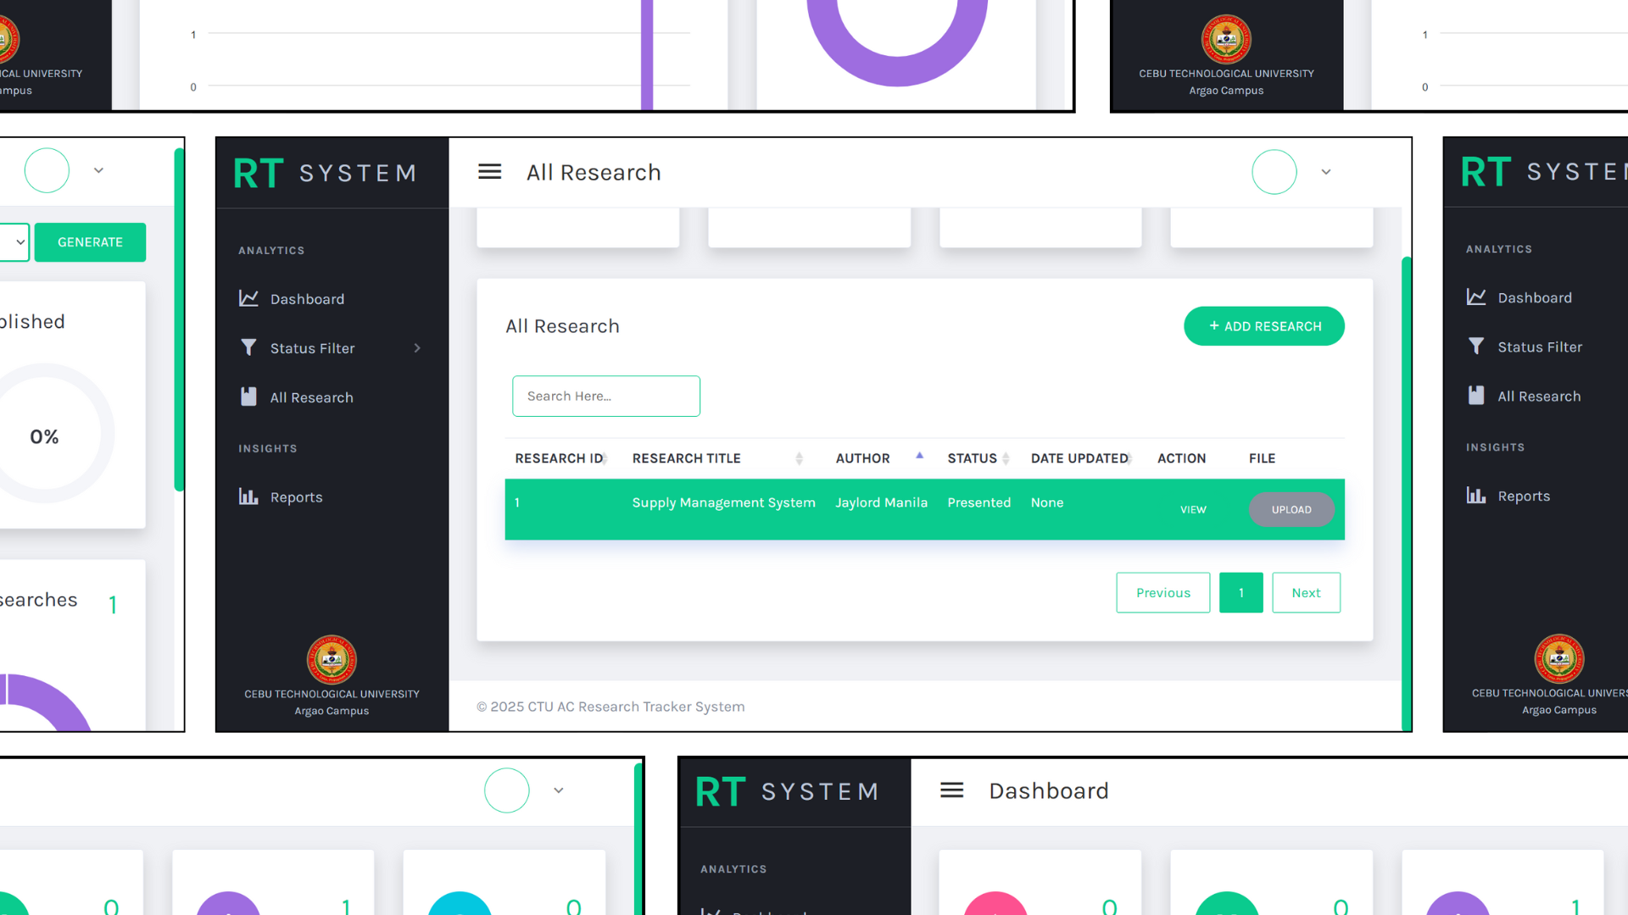Click the Previous pagination button
This screenshot has width=1628, height=915.
1162,592
